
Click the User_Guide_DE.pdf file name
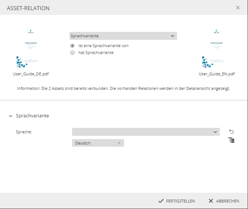point(30,74)
